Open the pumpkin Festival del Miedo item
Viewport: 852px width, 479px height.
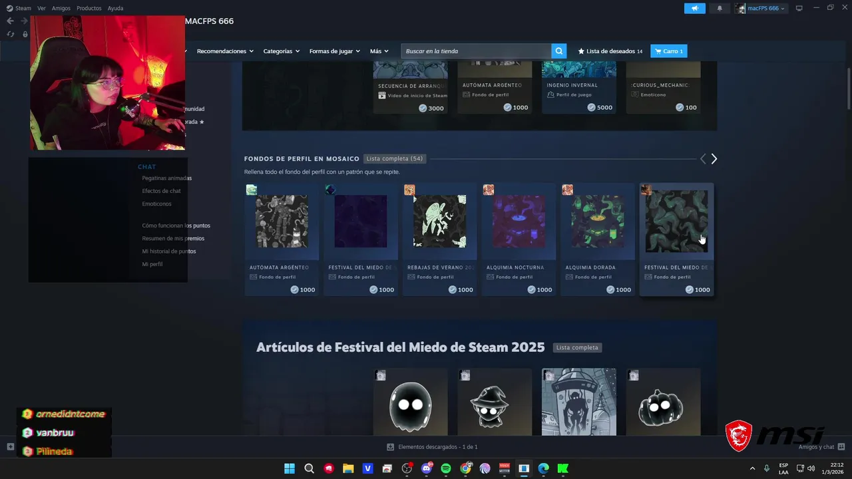click(663, 402)
